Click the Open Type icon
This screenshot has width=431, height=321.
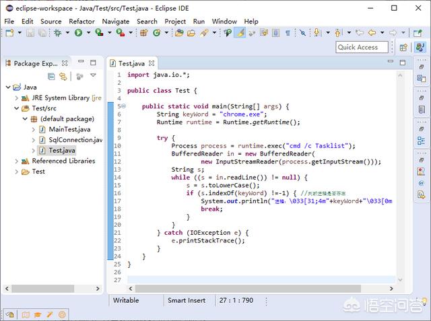179,33
